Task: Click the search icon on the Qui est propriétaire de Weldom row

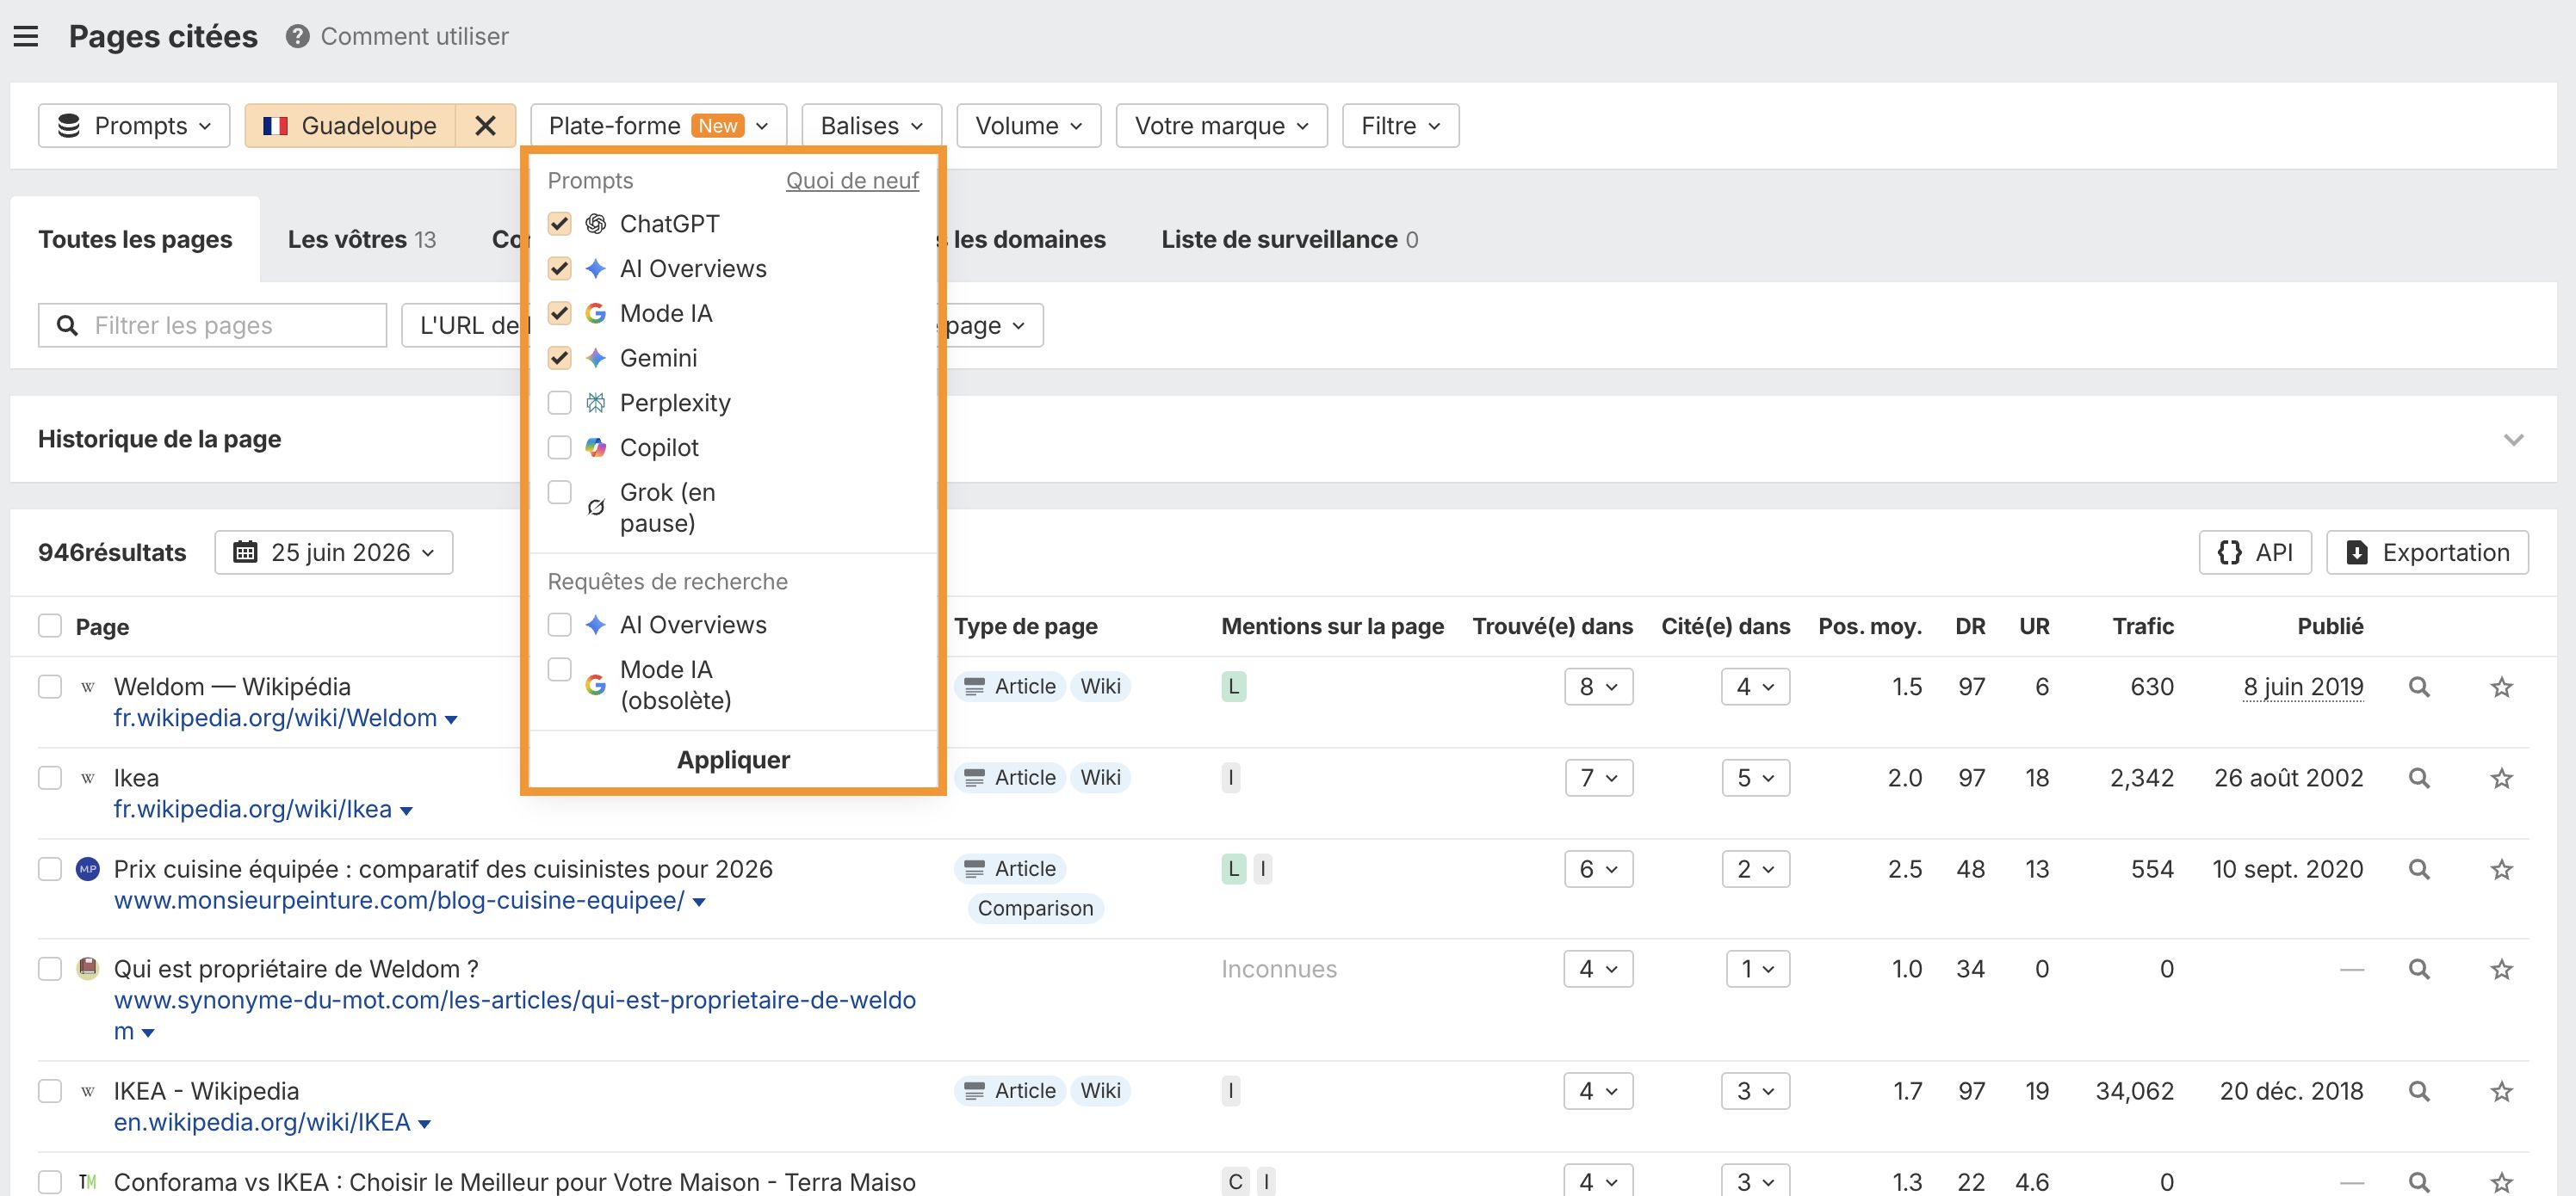Action: click(x=2419, y=969)
